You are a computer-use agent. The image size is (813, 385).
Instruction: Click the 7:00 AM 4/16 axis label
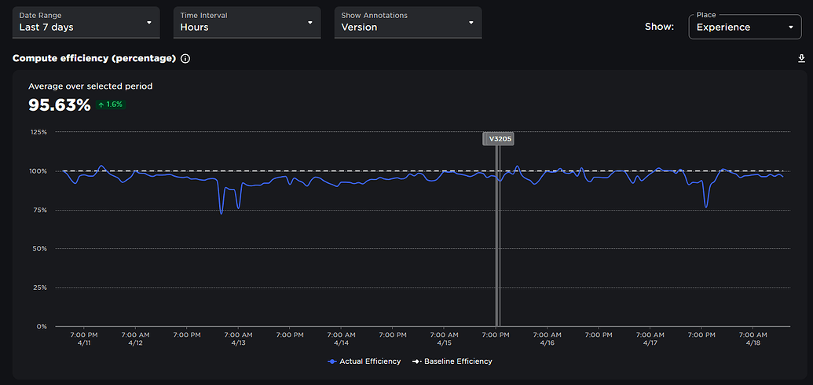(547, 339)
